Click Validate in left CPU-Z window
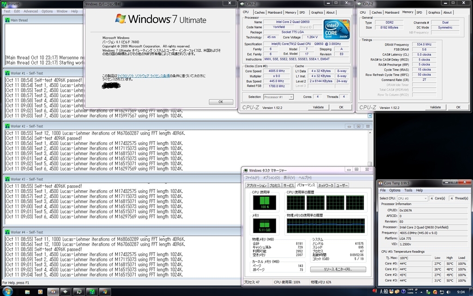Viewport: 473px width, 296px height. [x=318, y=107]
